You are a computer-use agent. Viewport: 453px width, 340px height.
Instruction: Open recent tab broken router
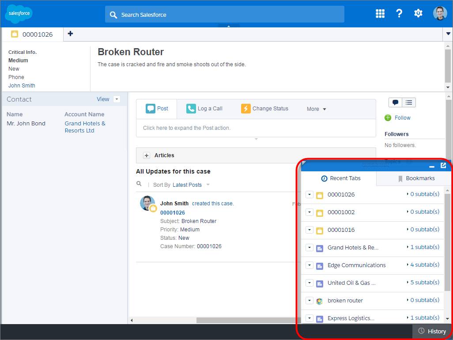(345, 300)
